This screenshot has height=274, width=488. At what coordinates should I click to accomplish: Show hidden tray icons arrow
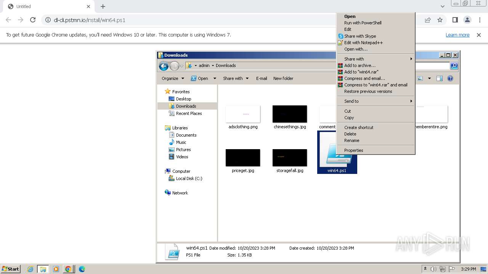425,269
